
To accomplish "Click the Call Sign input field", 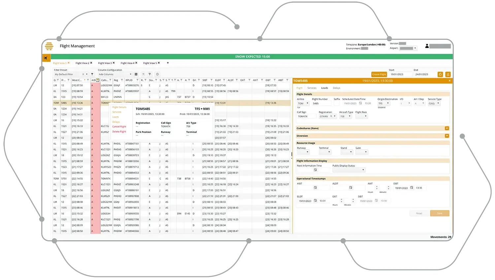I will pos(306,116).
